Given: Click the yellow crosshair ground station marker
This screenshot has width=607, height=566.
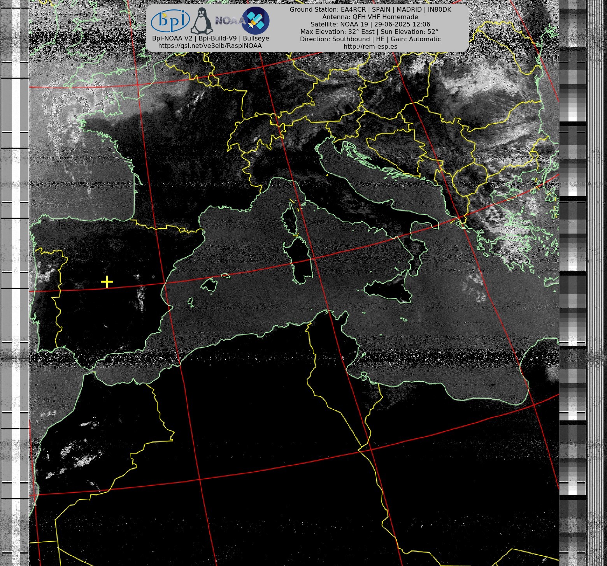Looking at the screenshot, I should click(x=107, y=282).
